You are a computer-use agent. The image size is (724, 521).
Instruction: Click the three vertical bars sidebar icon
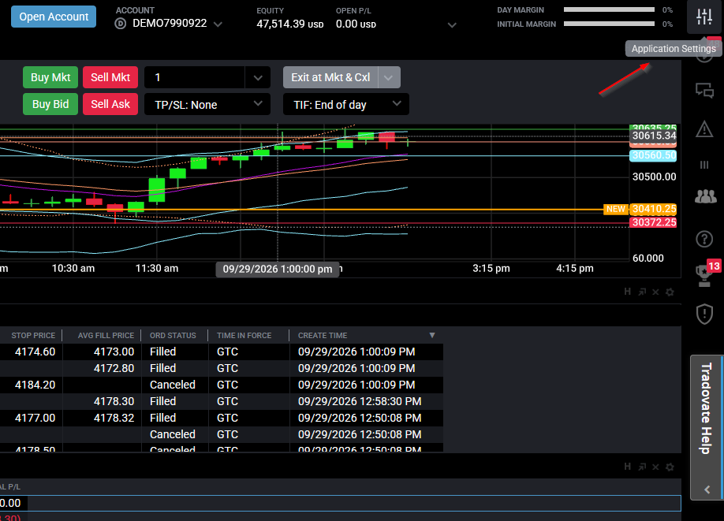[704, 165]
